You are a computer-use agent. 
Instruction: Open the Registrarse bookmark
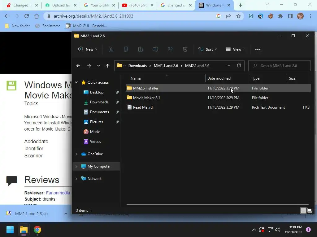(x=48, y=26)
